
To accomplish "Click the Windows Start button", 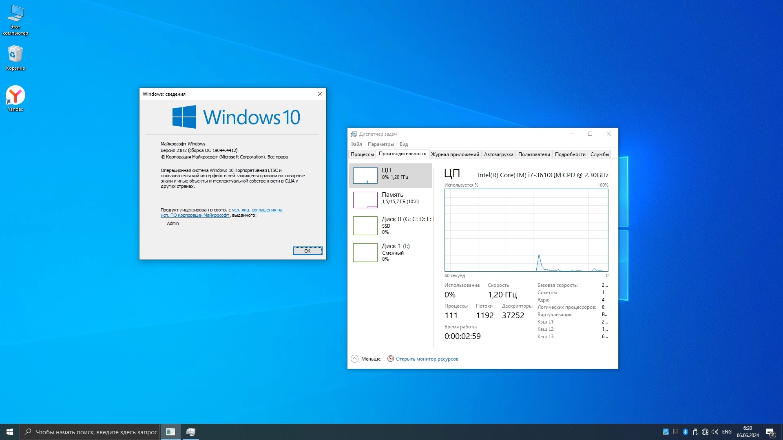I will coord(10,432).
